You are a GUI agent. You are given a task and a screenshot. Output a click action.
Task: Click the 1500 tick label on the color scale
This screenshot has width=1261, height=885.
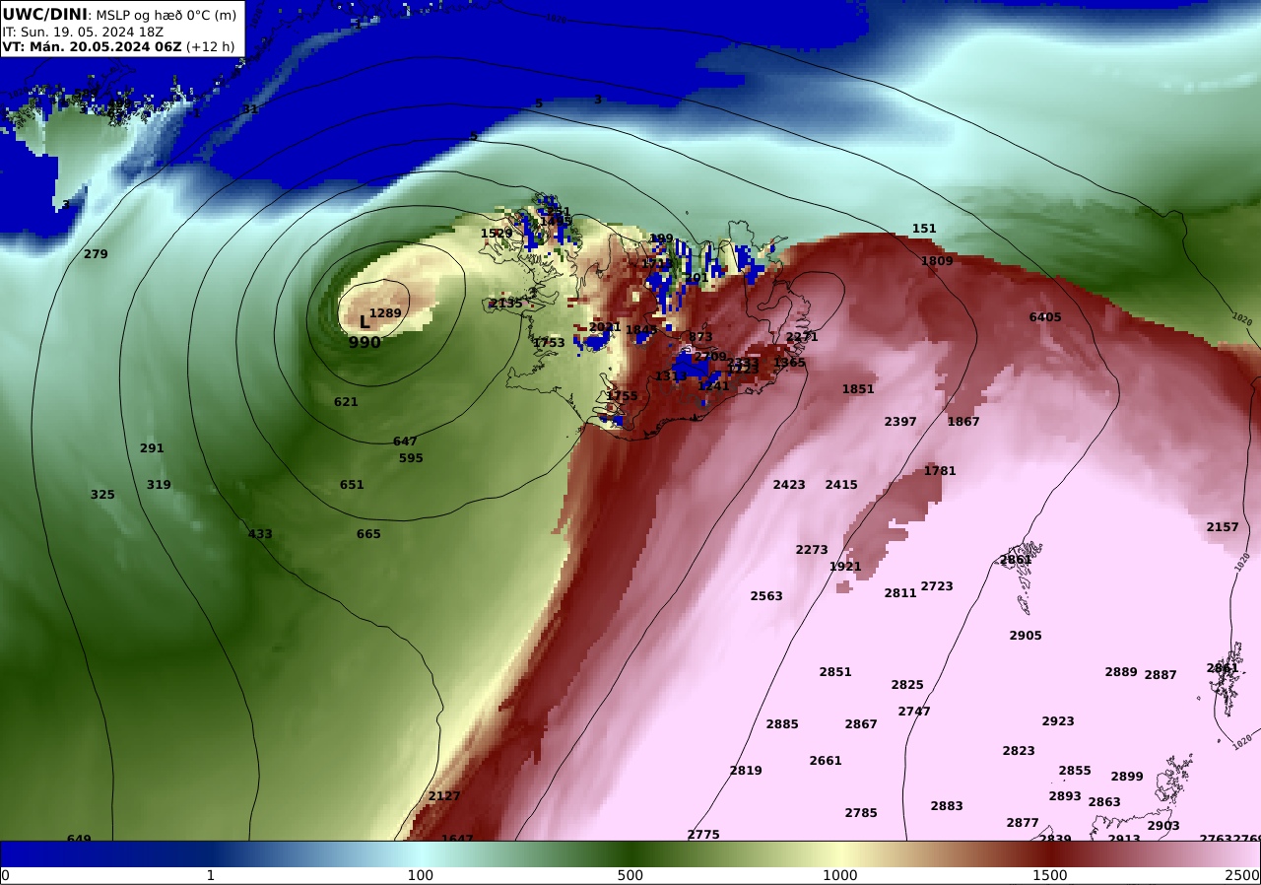[x=1050, y=875]
